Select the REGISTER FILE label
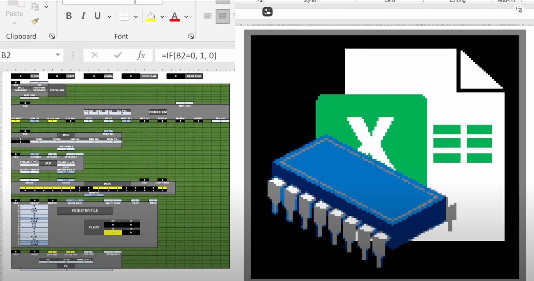This screenshot has width=534, height=281. [85, 210]
